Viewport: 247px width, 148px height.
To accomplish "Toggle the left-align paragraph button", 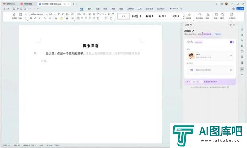I will [78, 18].
